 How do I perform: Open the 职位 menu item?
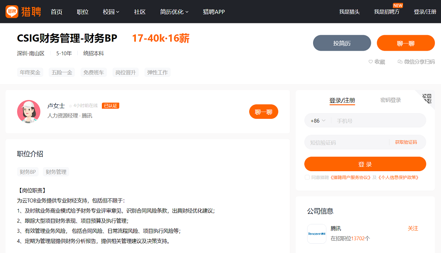[x=82, y=12]
